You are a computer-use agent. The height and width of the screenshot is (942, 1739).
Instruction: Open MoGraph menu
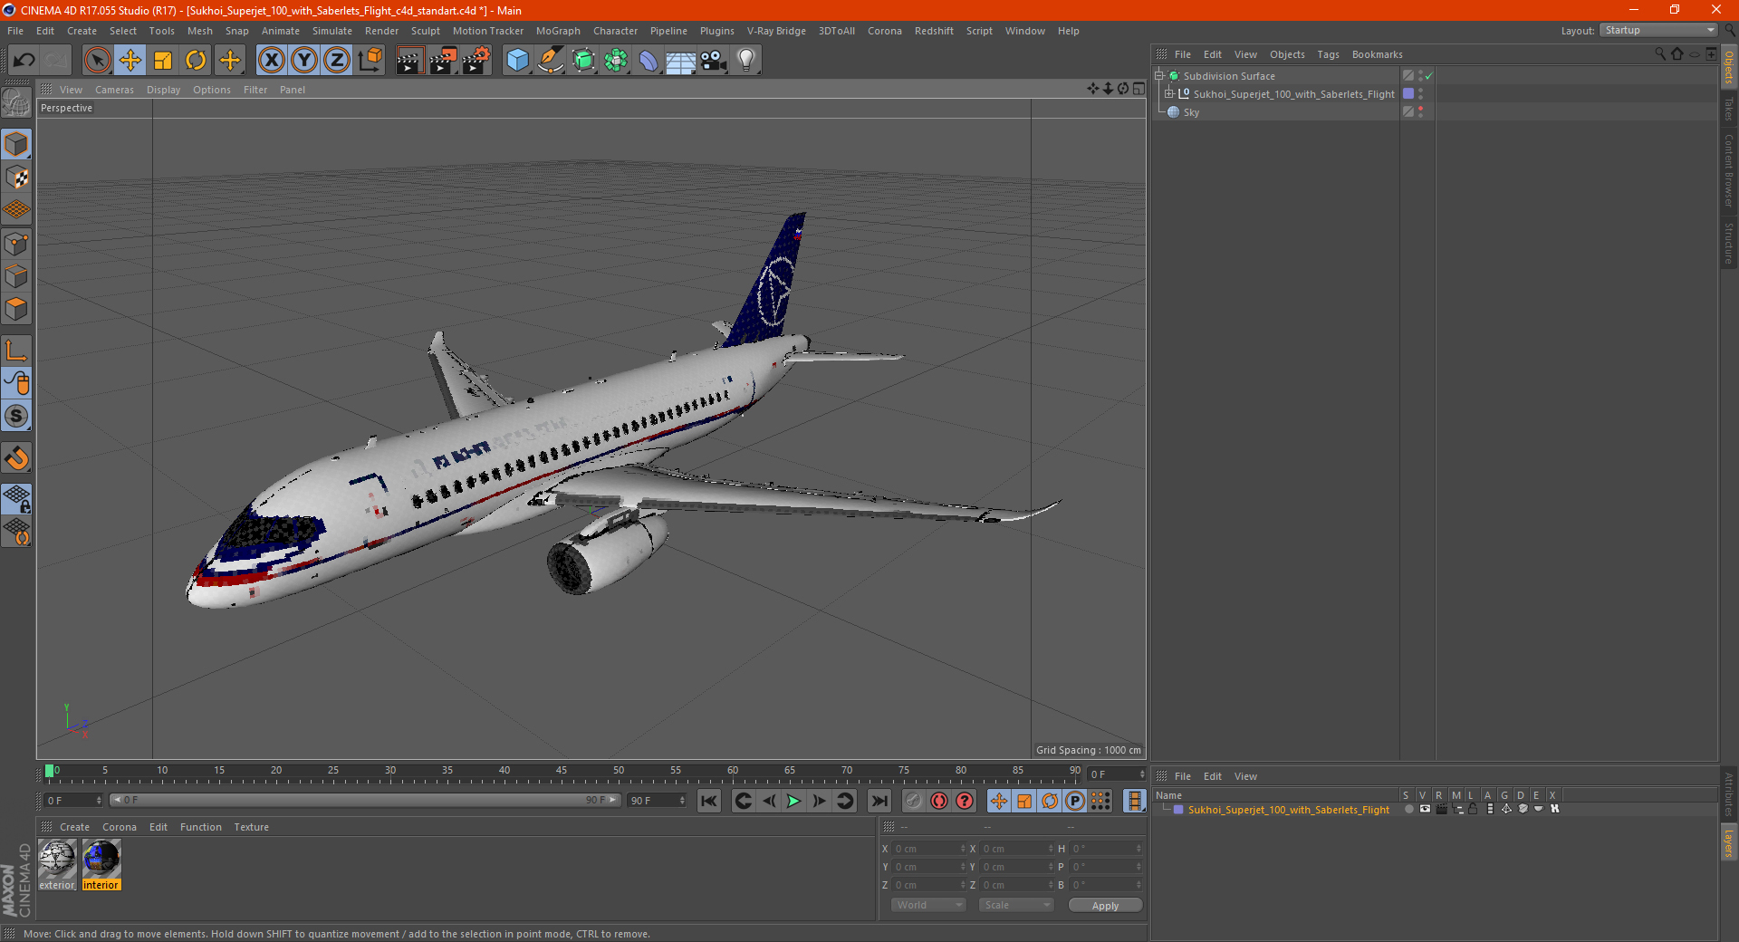coord(558,31)
